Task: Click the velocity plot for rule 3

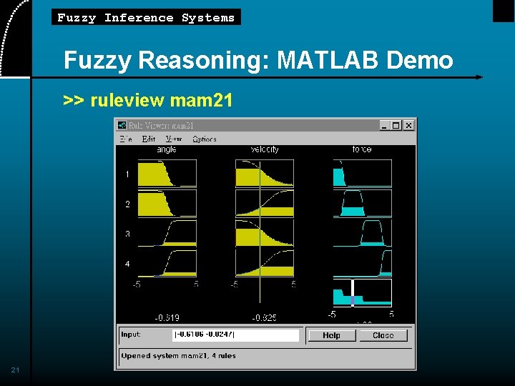Action: click(x=265, y=233)
